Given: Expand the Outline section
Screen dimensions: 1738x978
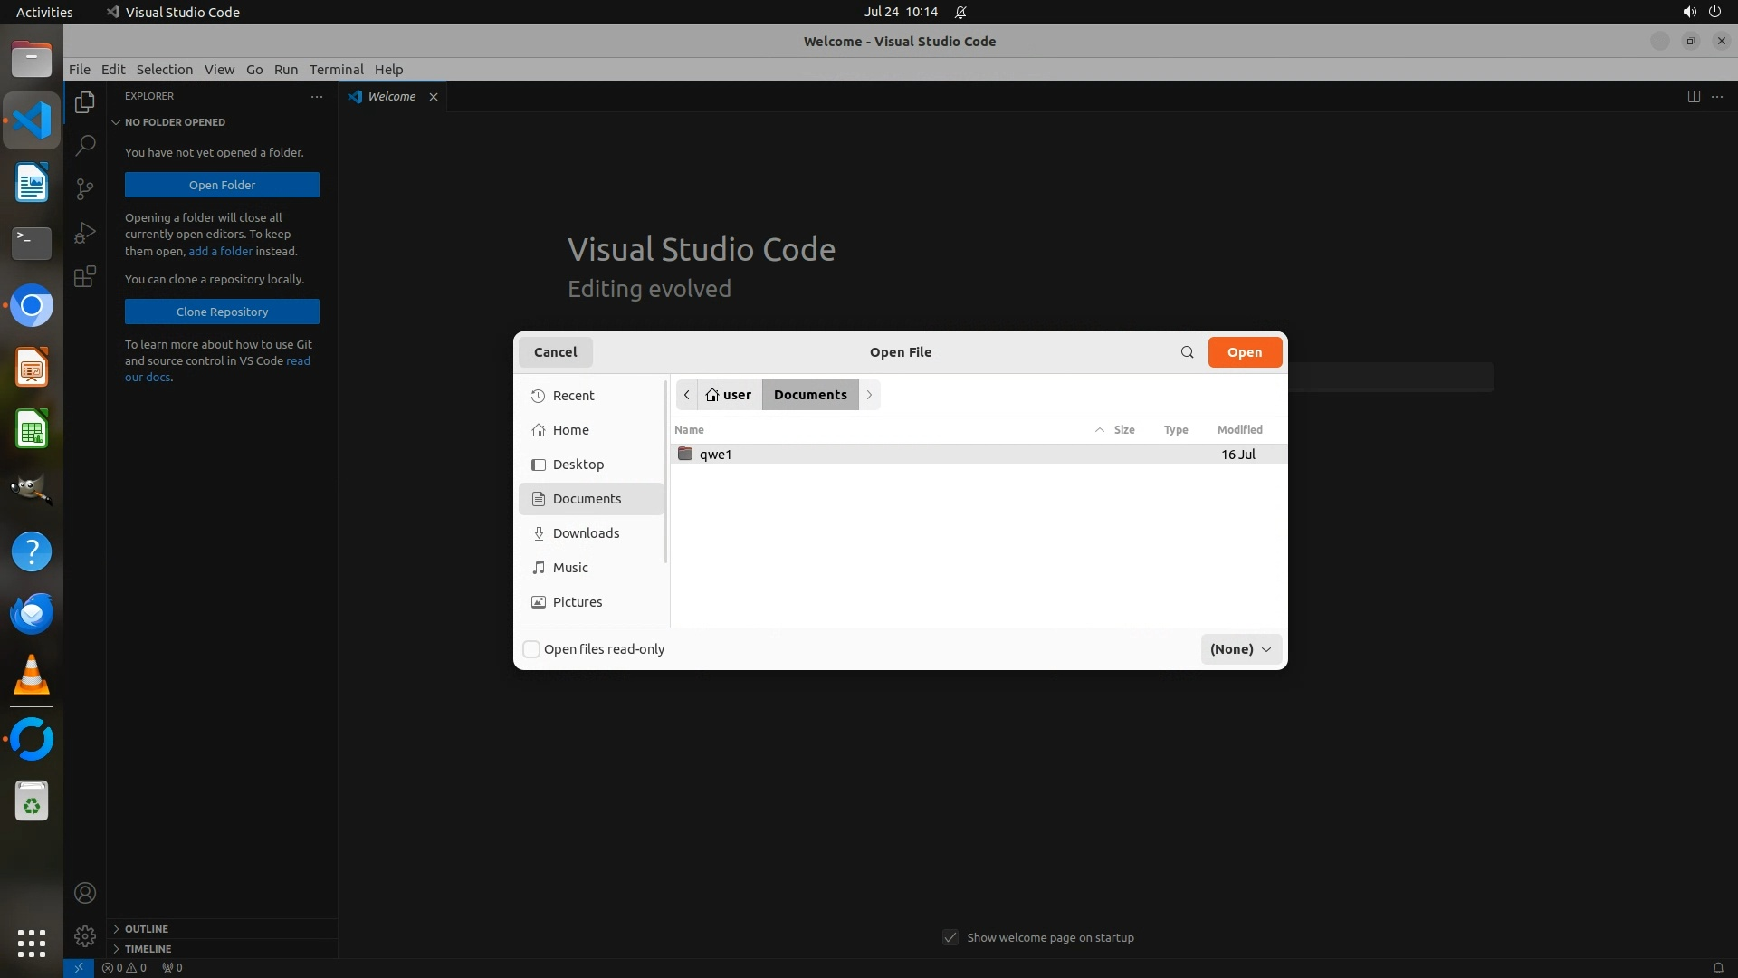Looking at the screenshot, I should (147, 929).
